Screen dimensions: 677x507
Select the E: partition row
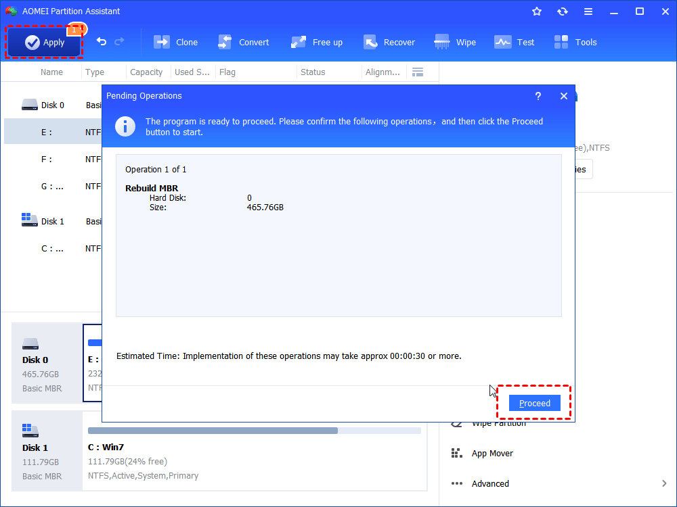pos(53,132)
